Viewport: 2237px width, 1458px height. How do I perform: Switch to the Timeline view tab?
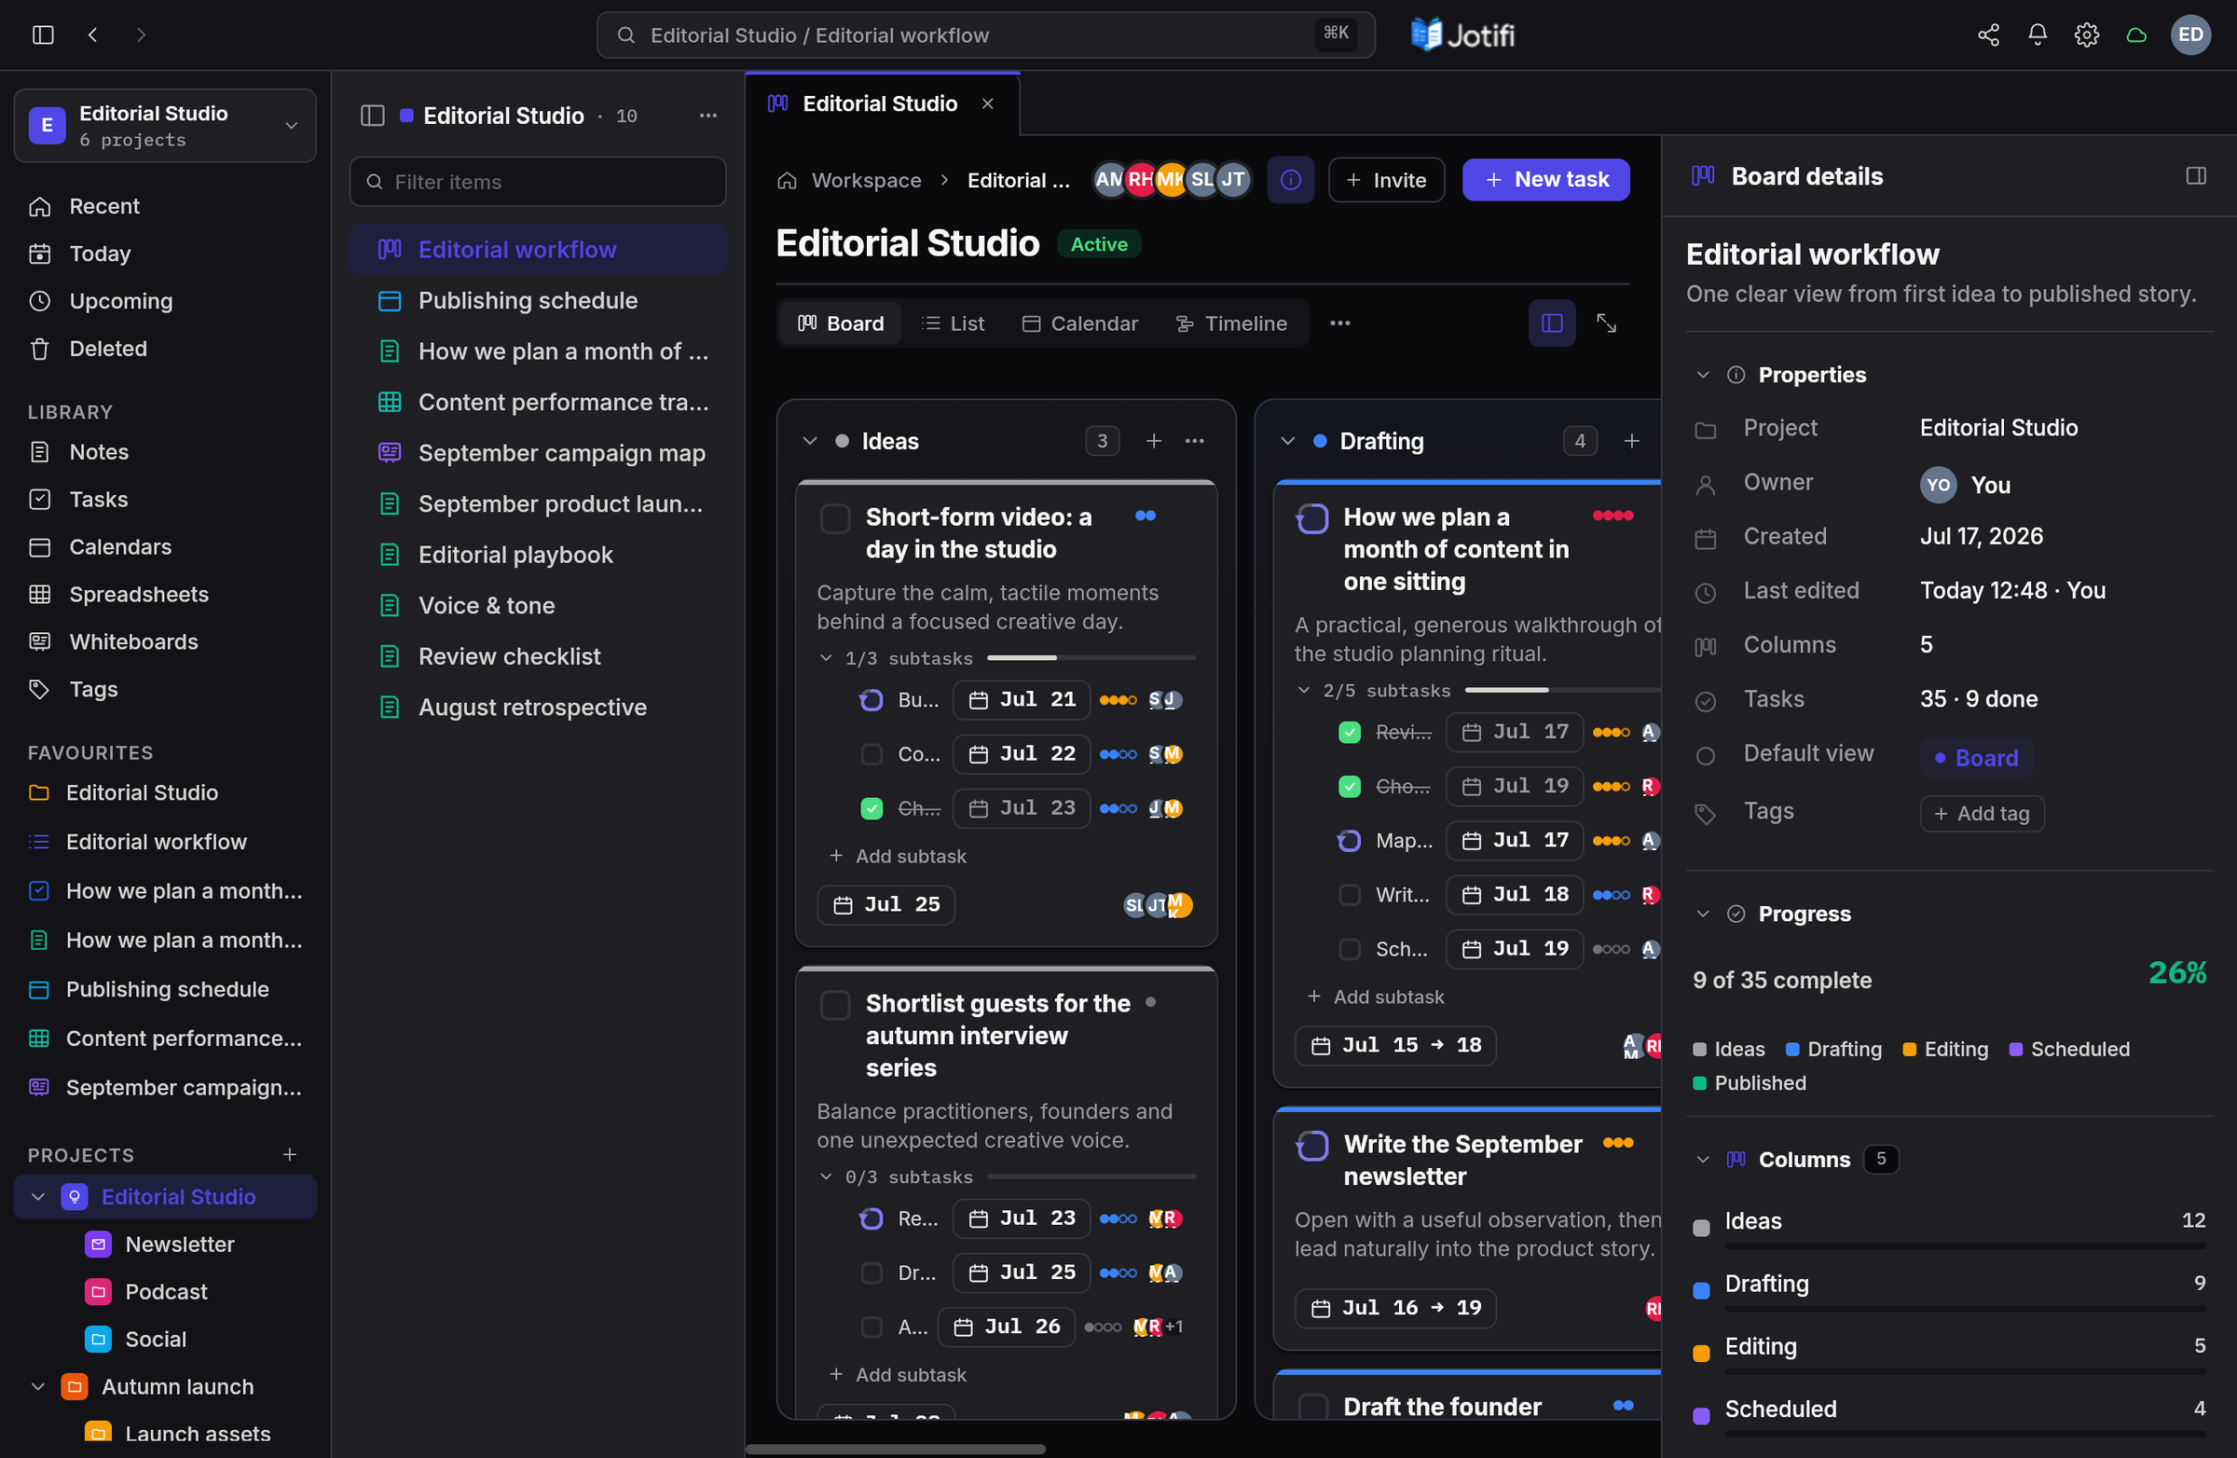[1231, 323]
